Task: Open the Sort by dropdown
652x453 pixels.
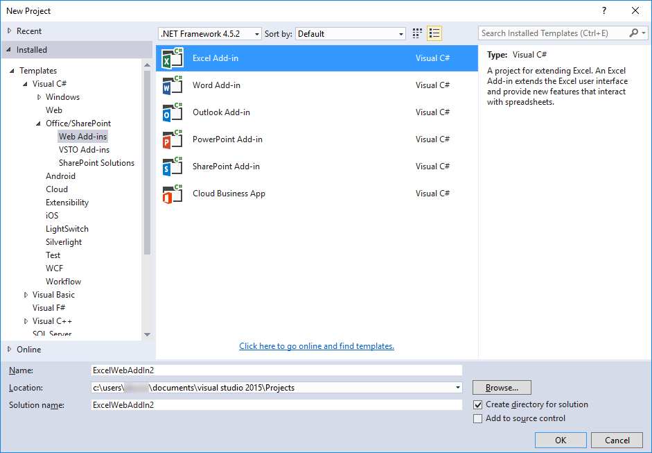Action: coord(350,34)
